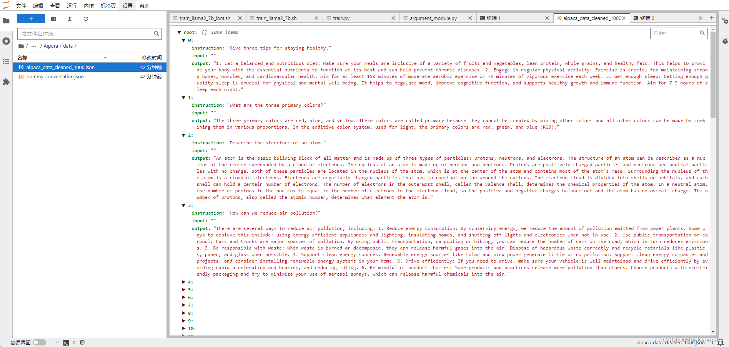
Task: Close the alpaca_data_cleaned JSON tab
Action: click(624, 18)
